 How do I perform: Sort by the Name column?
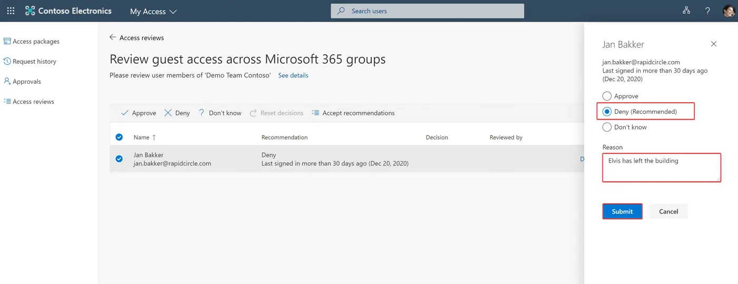(145, 137)
